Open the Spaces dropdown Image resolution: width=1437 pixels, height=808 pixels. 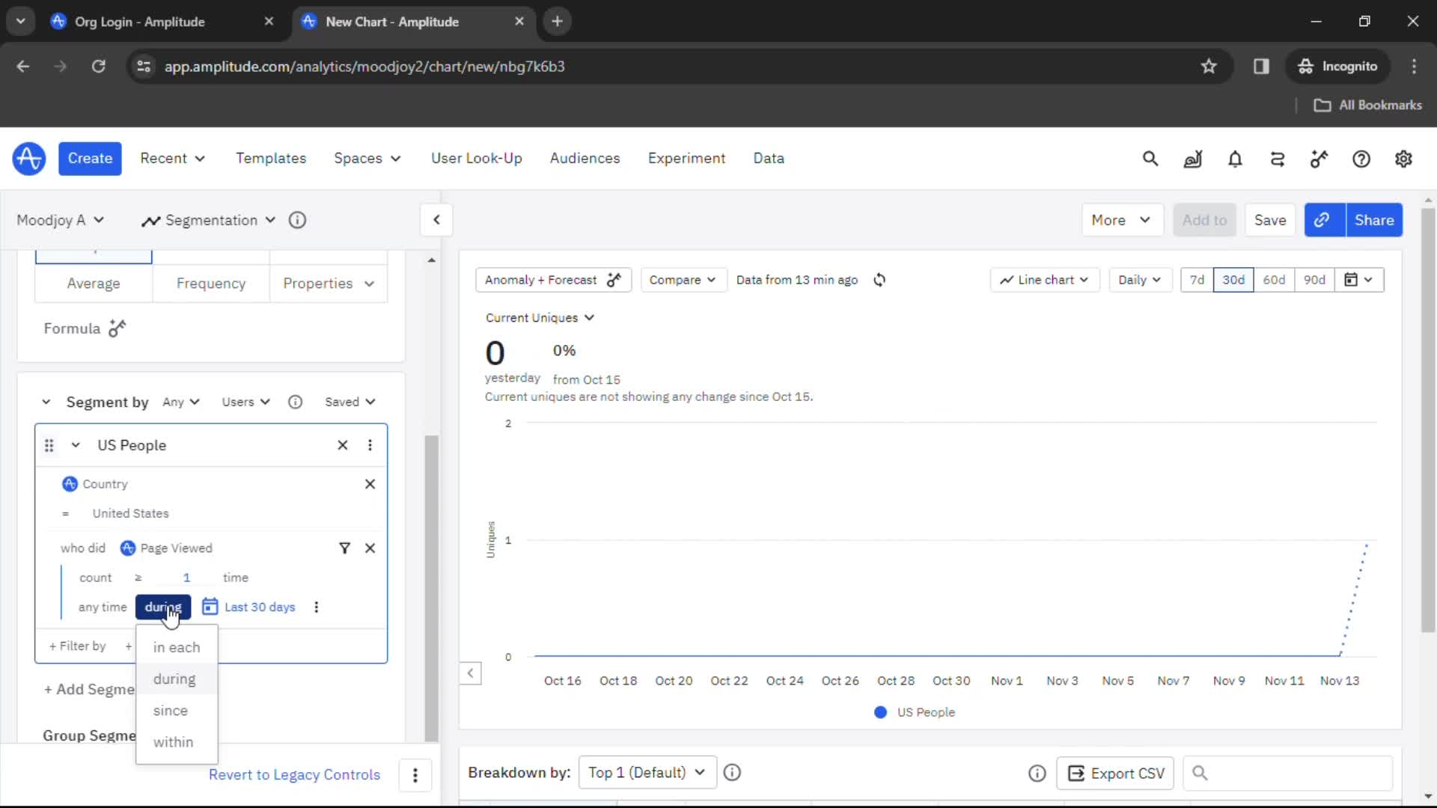pyautogui.click(x=367, y=158)
